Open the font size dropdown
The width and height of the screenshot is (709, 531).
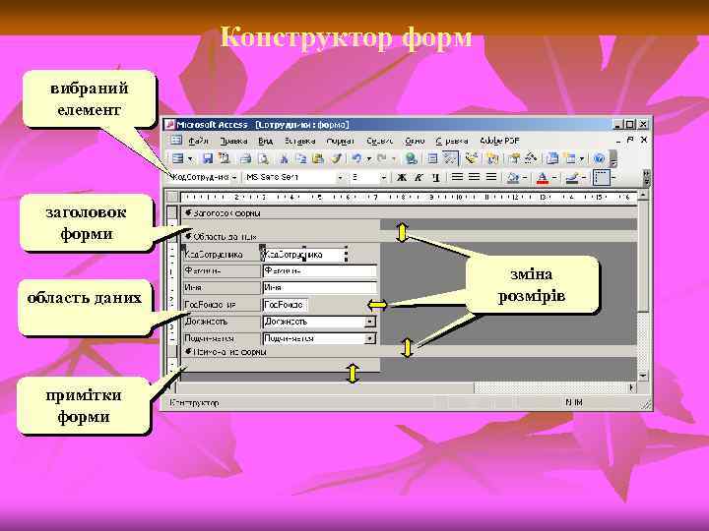coord(384,177)
